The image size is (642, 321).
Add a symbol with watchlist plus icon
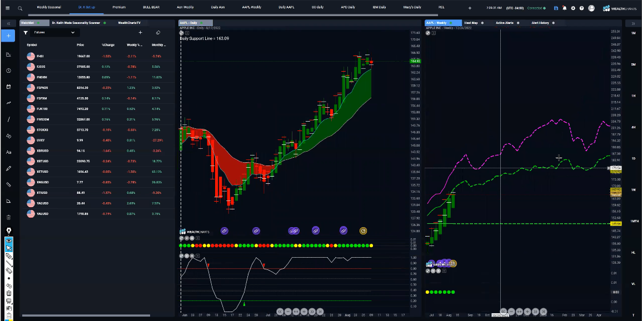pyautogui.click(x=141, y=32)
